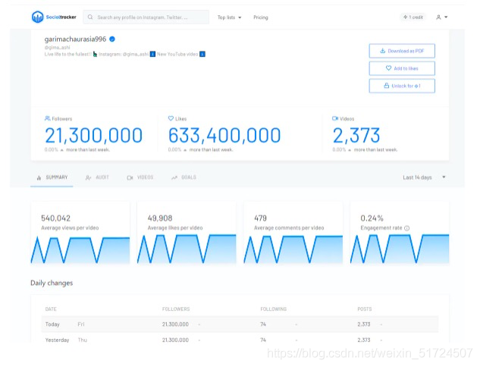Click the verified badge next to garimachaurasia996
This screenshot has height=367, width=480.
pyautogui.click(x=112, y=39)
